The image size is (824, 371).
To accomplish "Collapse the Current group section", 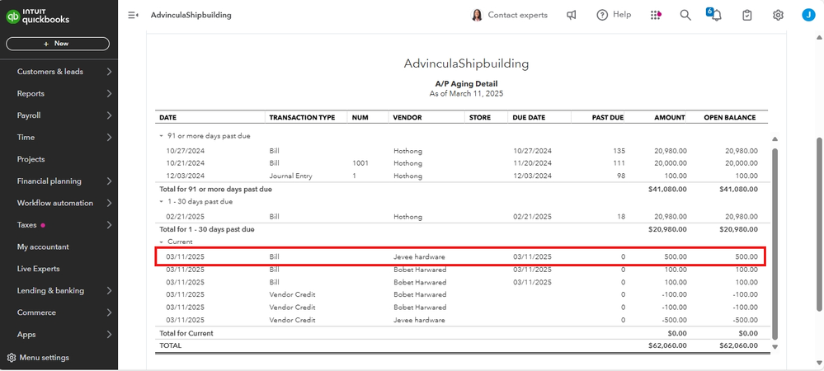I will [162, 242].
